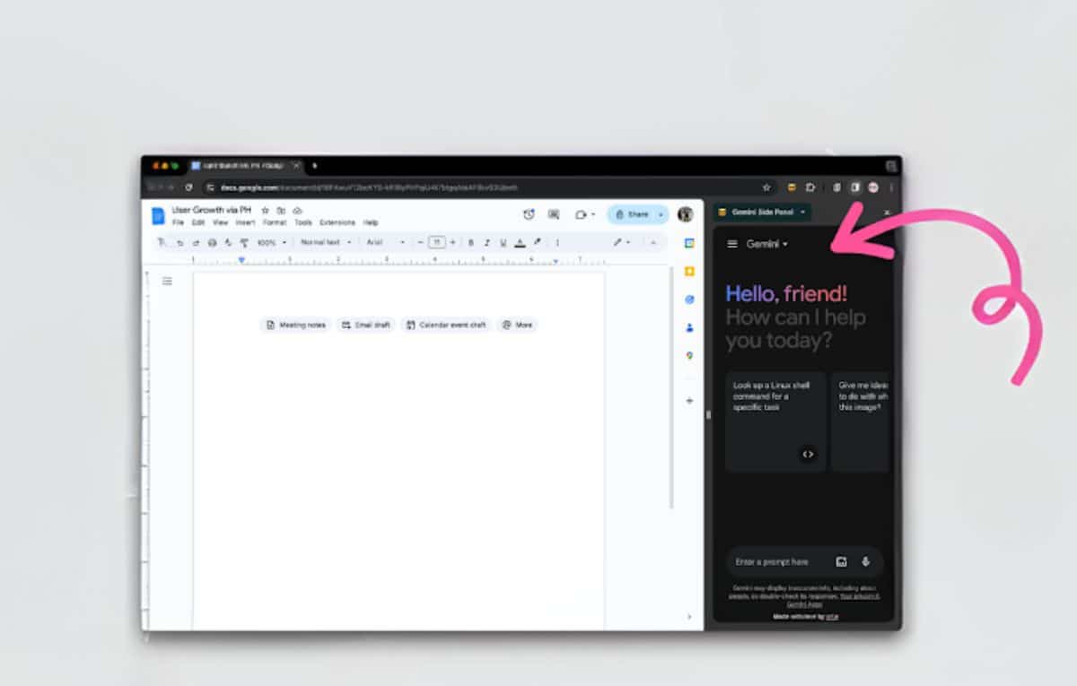The image size is (1077, 686).
Task: Click the Share button
Action: pos(632,214)
